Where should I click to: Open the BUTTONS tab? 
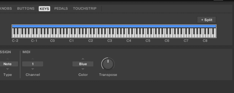pyautogui.click(x=26, y=9)
